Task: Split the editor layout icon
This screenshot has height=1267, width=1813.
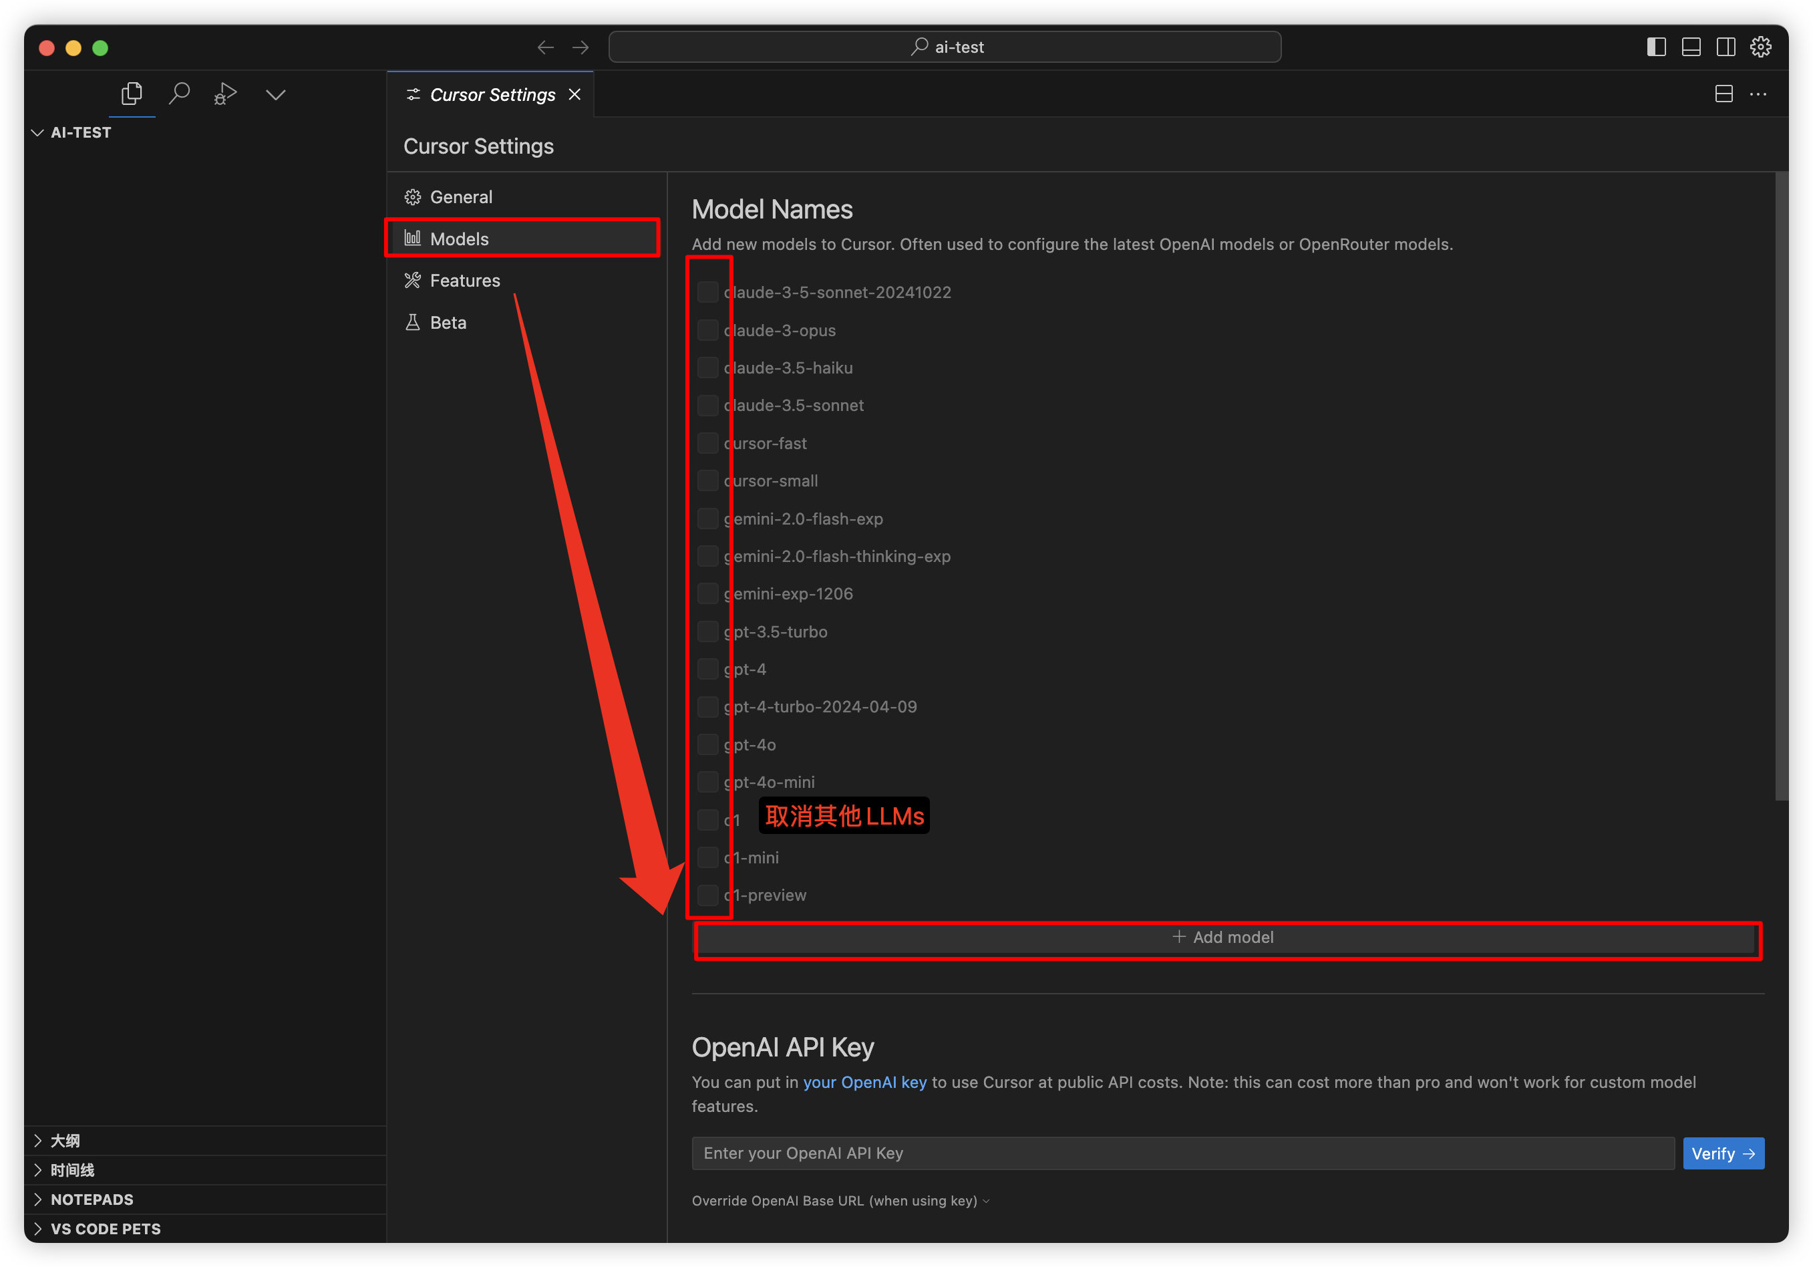Action: [1725, 94]
